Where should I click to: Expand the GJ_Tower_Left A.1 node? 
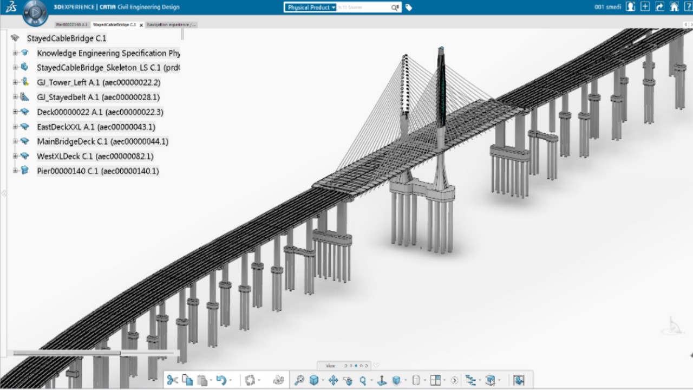pyautogui.click(x=16, y=82)
